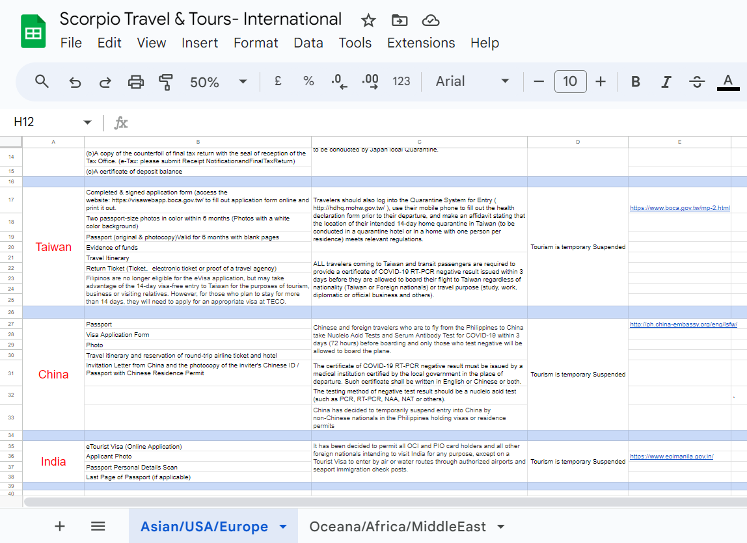Open Asian/USA/Europe tab options arrow
747x543 pixels.
pos(283,526)
